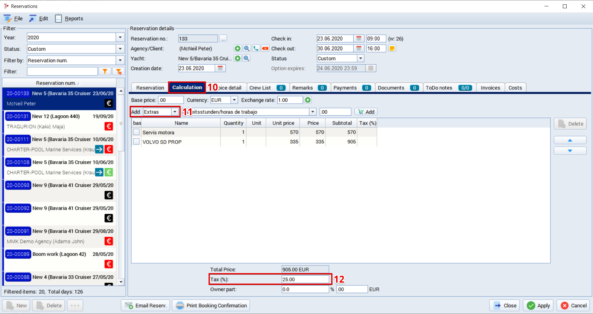The width and height of the screenshot is (593, 314).
Task: Search yacht with the magnifier icon
Action: (246, 58)
